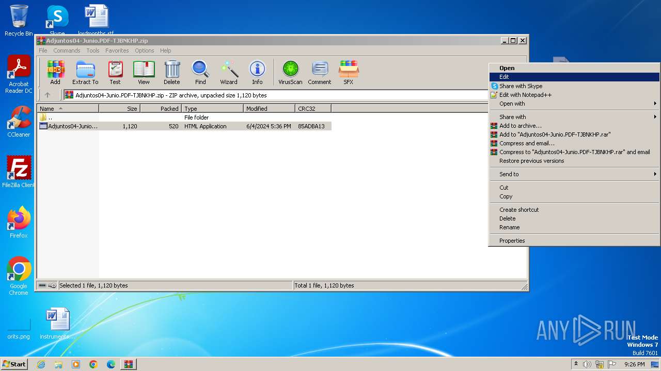Choose Rename in context menu
Screen dimensions: 661x371
click(574, 227)
